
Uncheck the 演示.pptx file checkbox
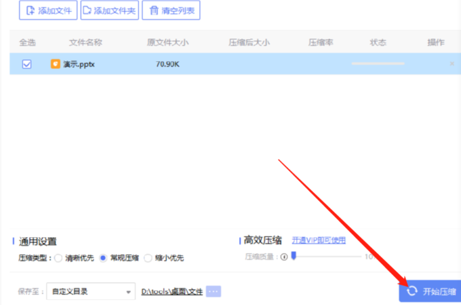pos(27,64)
